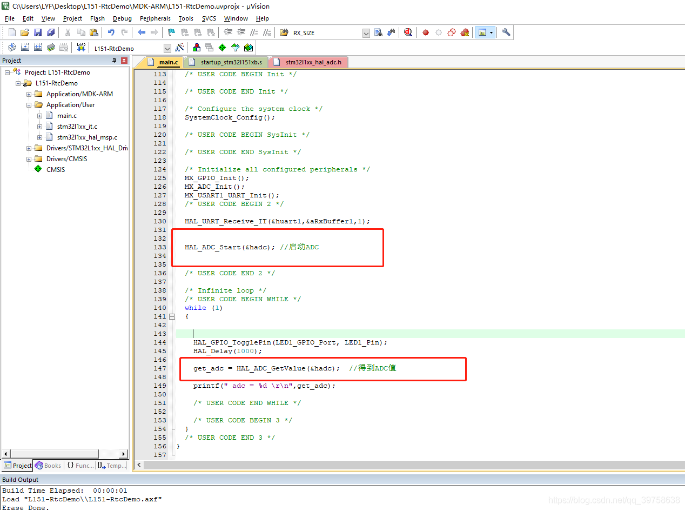The image size is (685, 510).
Task: Open the RX_SIZE search history dropdown
Action: [366, 32]
